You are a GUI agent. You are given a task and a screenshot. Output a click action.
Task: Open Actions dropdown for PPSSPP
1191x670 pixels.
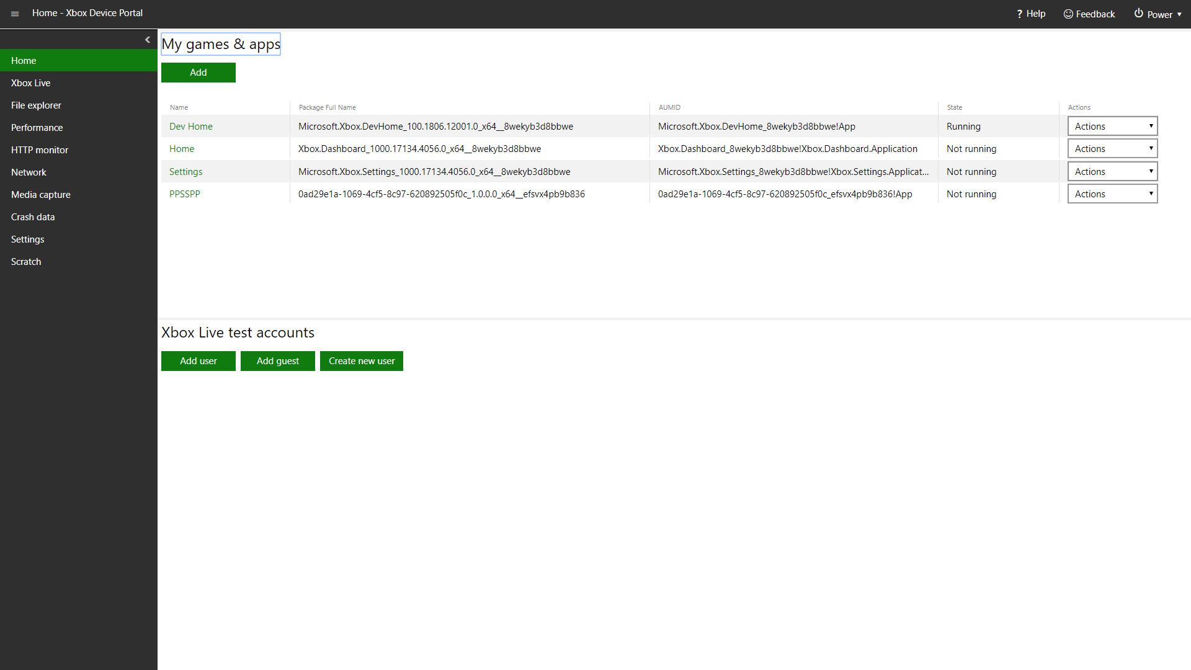[1112, 194]
